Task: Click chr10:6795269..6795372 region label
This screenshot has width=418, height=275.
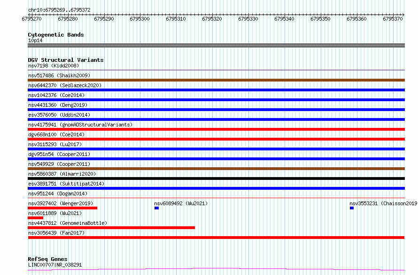Action: click(59, 10)
